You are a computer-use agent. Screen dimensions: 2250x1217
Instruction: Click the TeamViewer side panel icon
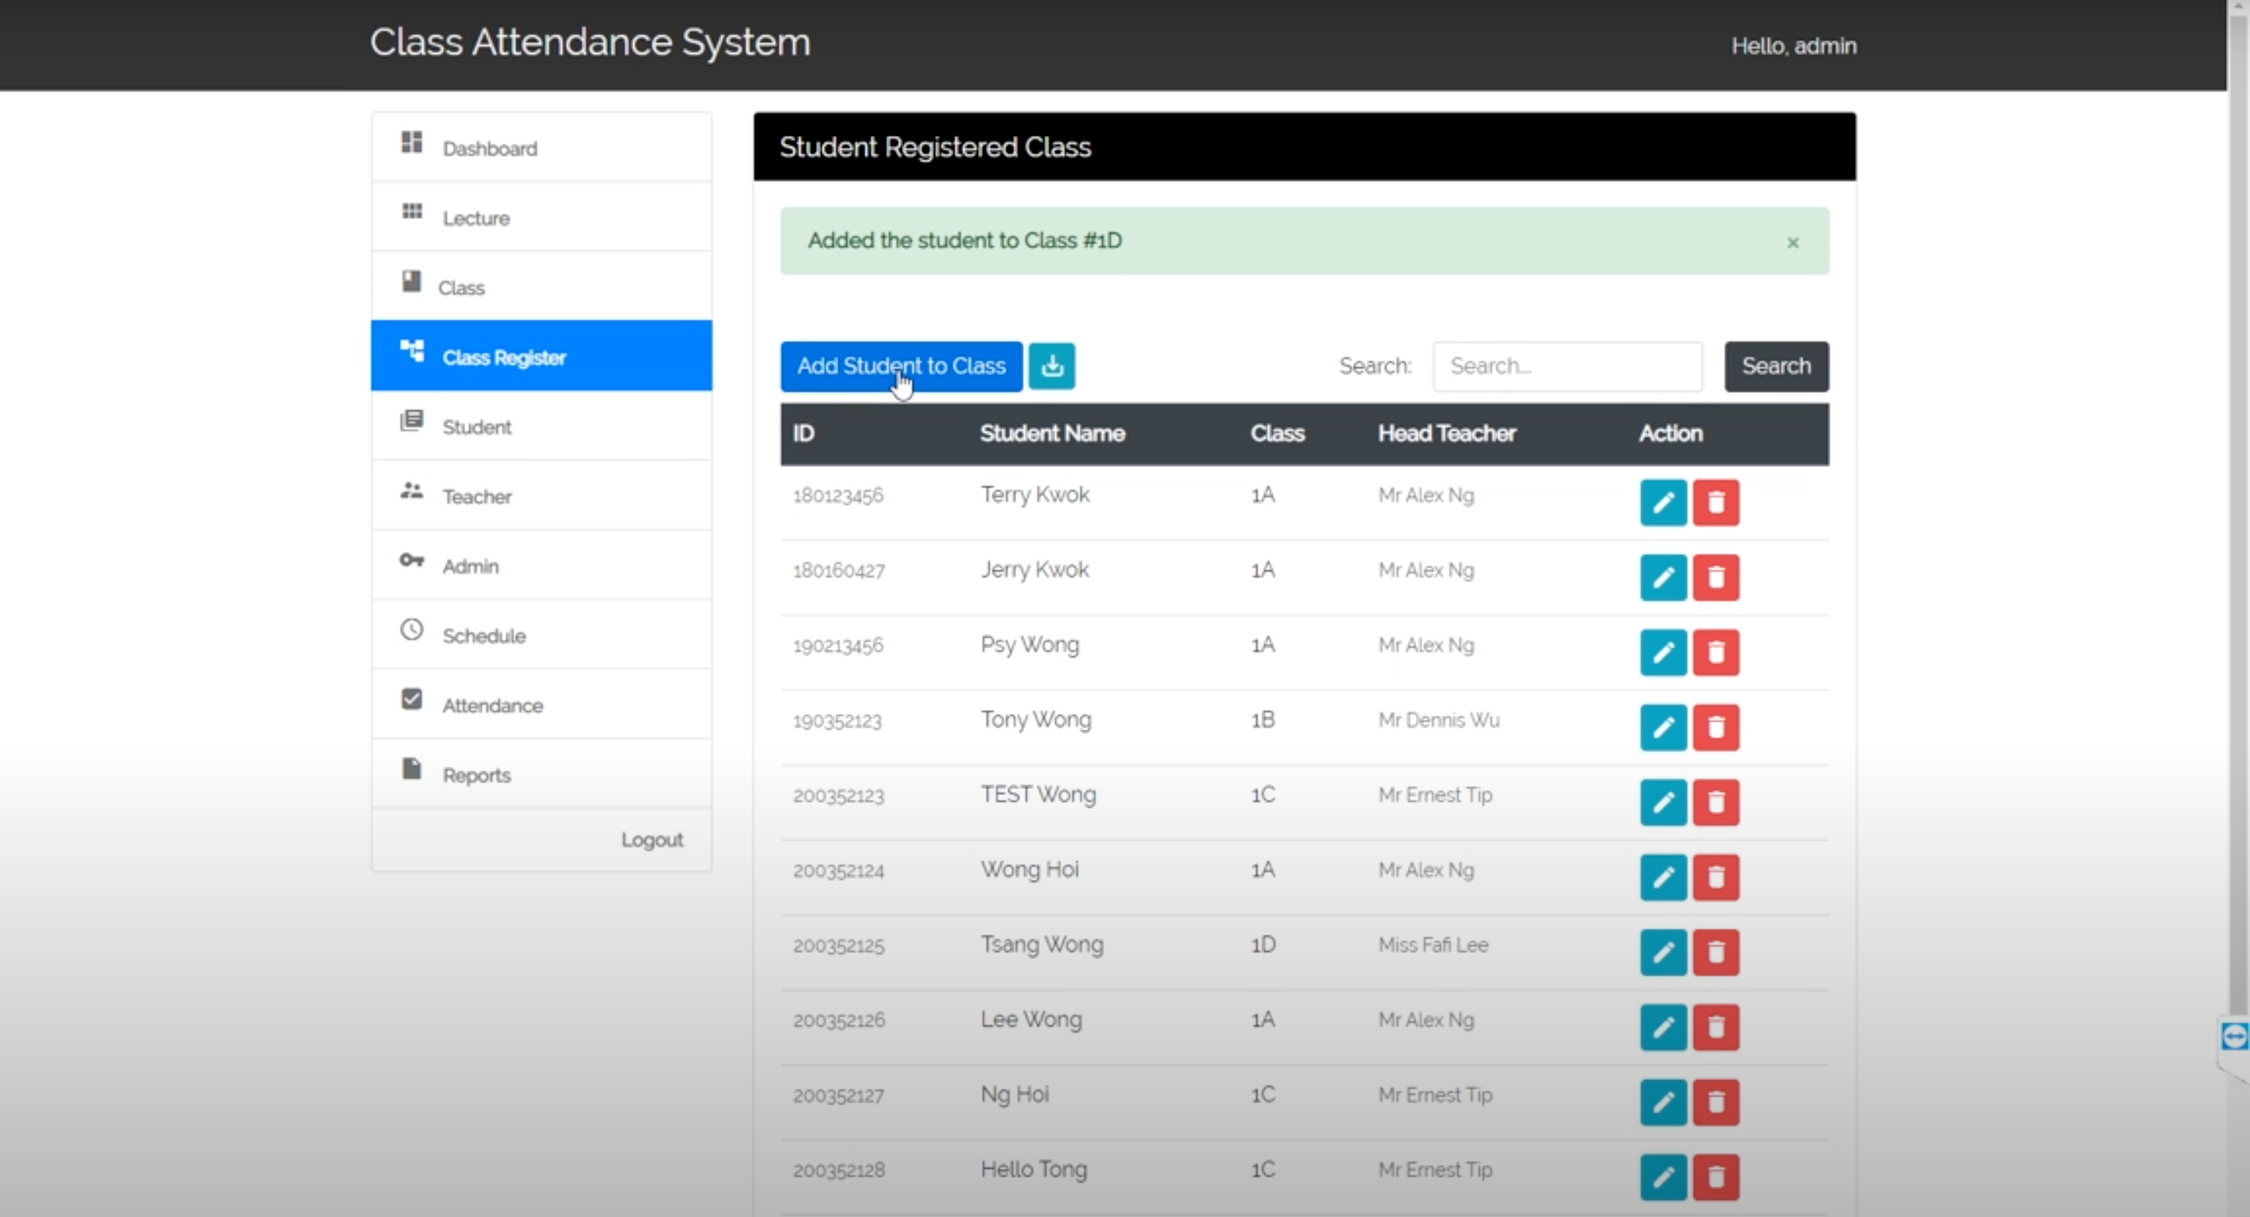2235,1036
